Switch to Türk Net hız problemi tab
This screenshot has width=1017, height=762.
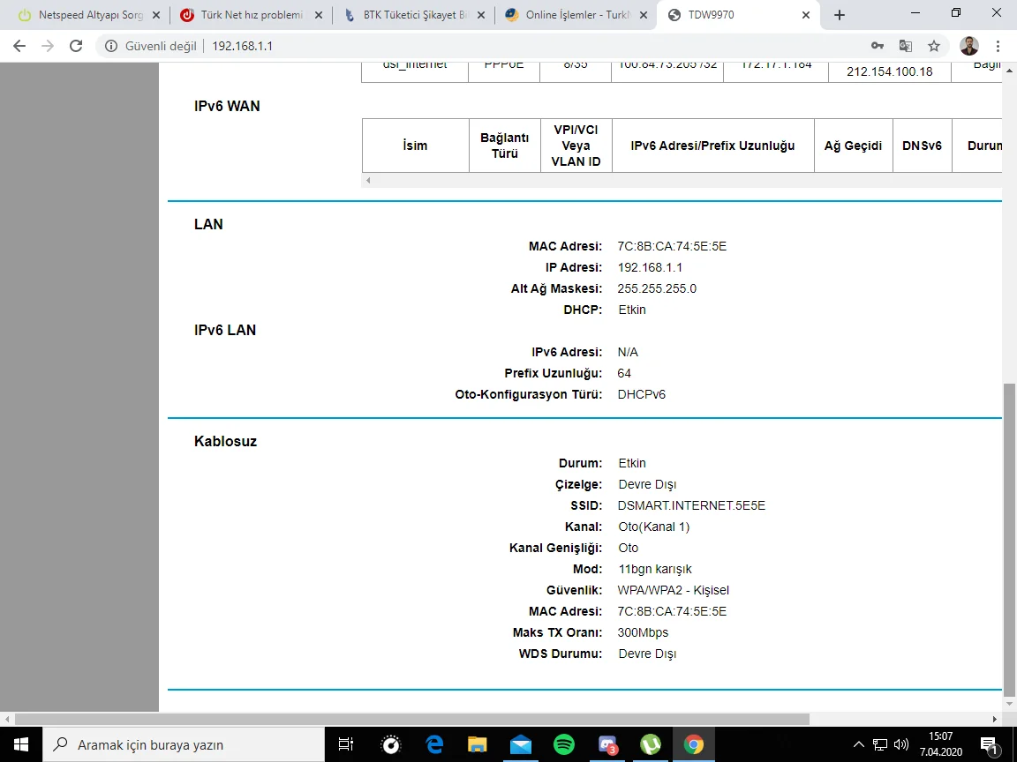coord(250,15)
